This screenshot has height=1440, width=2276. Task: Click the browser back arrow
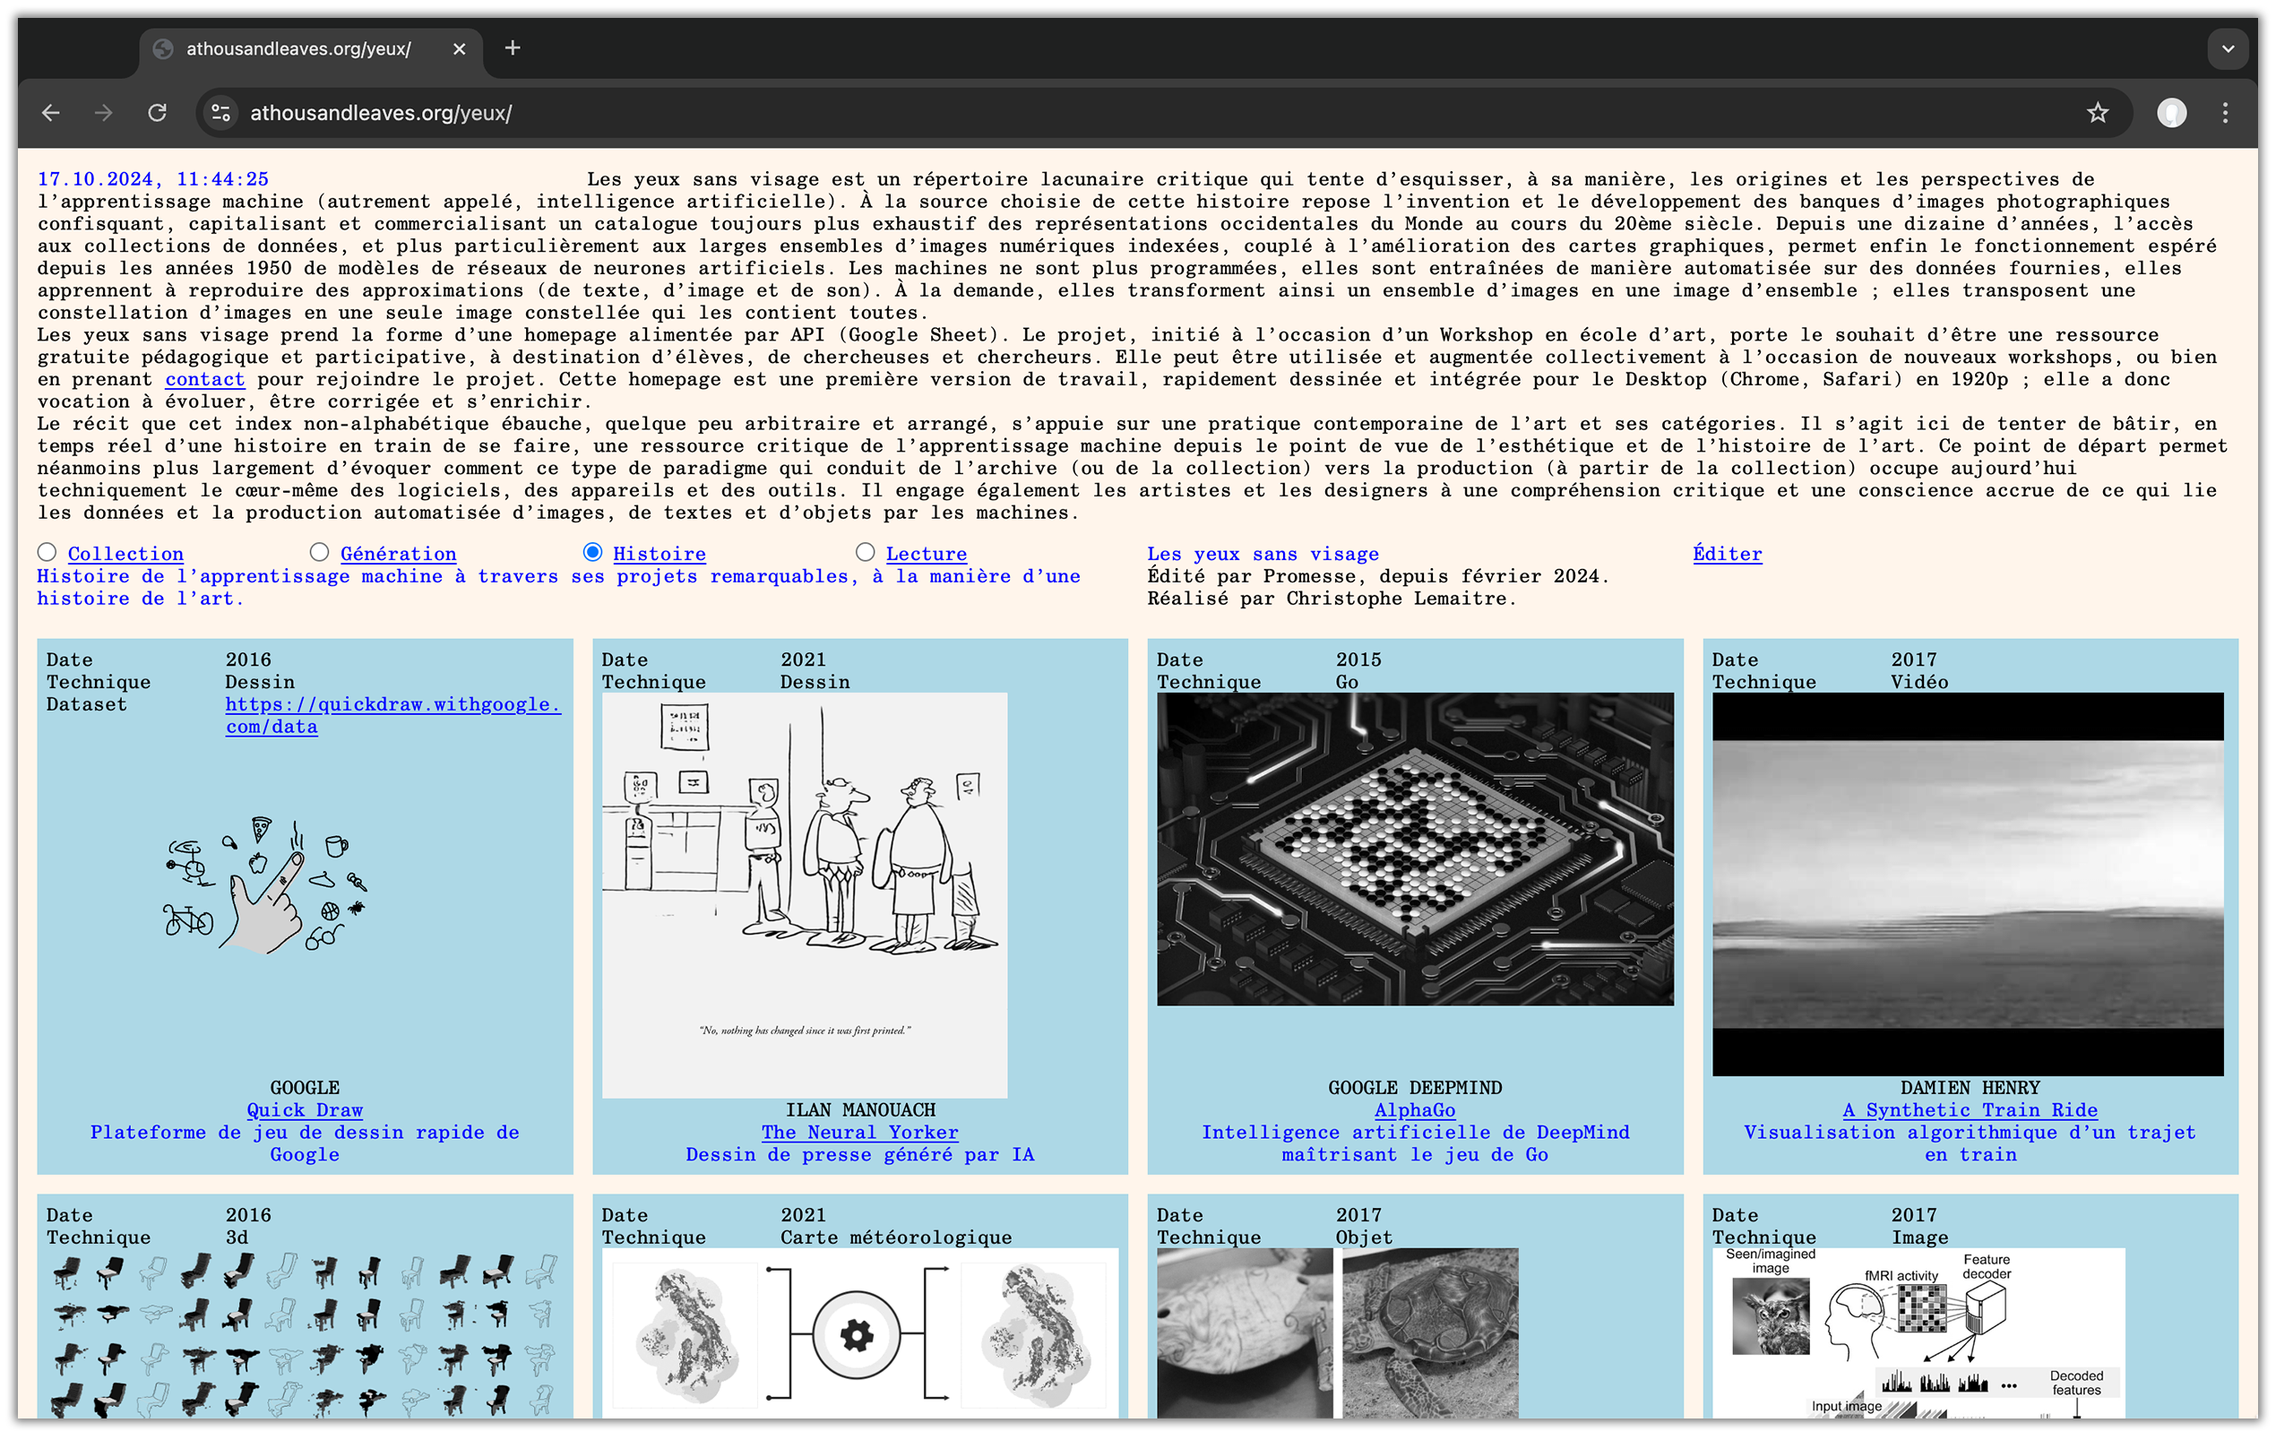51,114
